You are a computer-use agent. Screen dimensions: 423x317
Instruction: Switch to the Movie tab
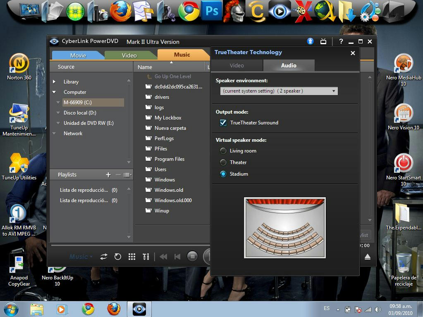[78, 55]
